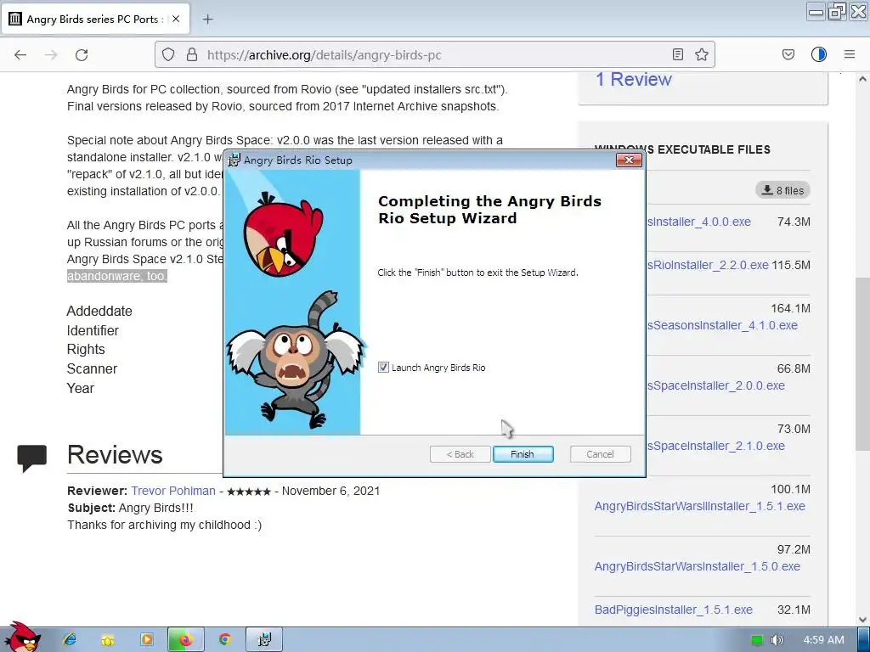Download SpaceInstaller_2.0.0.exe

[715, 386]
